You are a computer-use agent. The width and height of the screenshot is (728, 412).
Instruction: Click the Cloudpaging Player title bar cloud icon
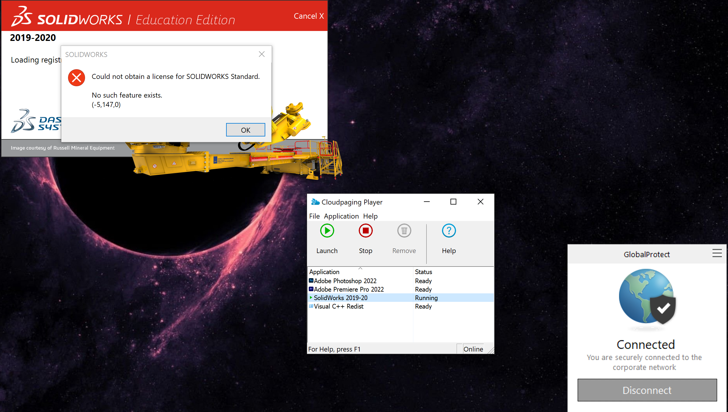point(315,202)
